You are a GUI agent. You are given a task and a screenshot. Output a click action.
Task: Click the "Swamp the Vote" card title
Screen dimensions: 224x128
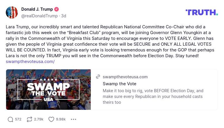pos(119,84)
